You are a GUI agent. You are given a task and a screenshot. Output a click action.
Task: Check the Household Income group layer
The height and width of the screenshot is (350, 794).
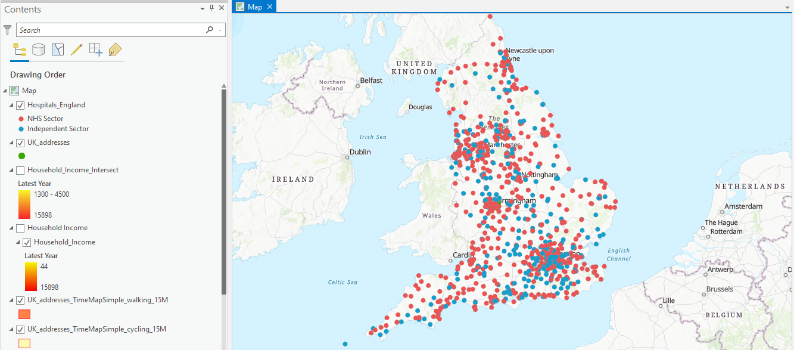pyautogui.click(x=20, y=228)
